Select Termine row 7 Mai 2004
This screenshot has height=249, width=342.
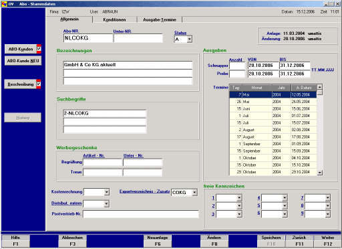point(273,94)
